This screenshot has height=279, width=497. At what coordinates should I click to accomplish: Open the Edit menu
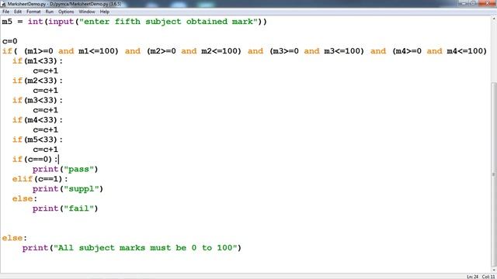tap(18, 12)
